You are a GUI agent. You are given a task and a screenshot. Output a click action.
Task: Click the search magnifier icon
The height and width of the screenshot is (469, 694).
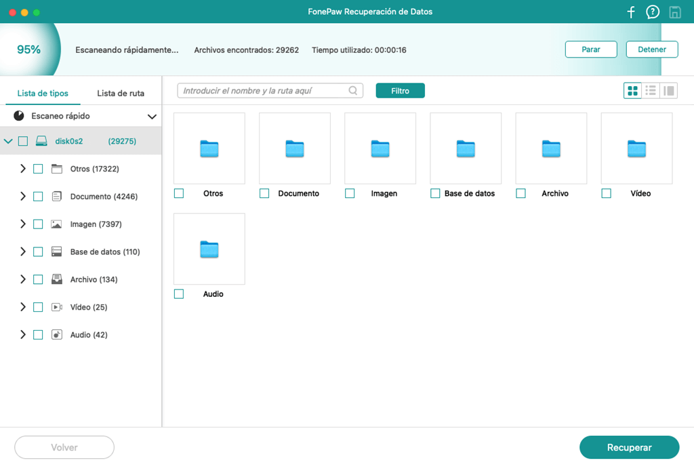pos(353,91)
